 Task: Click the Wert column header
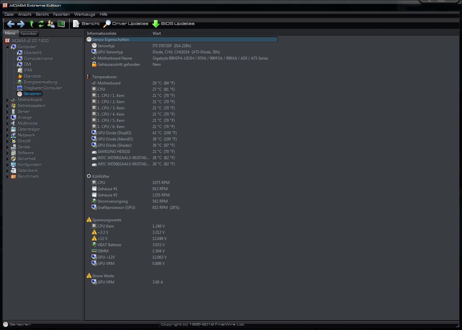pos(214,33)
